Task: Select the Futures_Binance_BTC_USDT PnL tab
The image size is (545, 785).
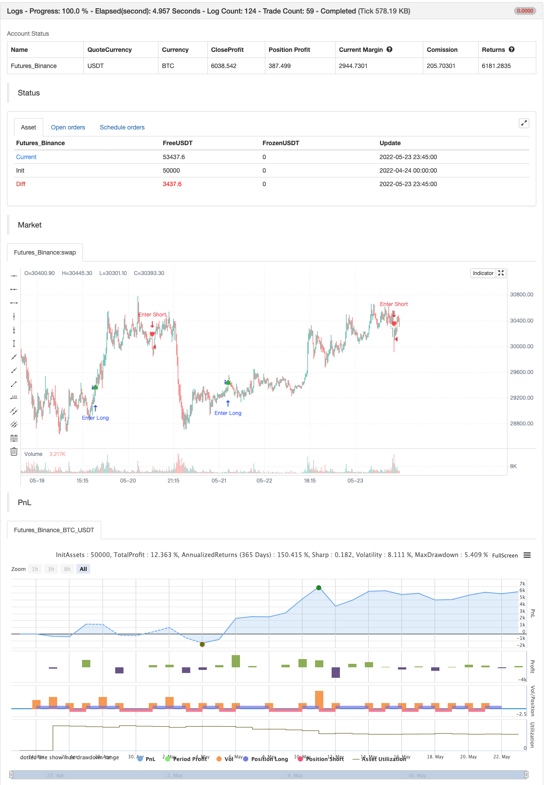Action: click(x=54, y=530)
